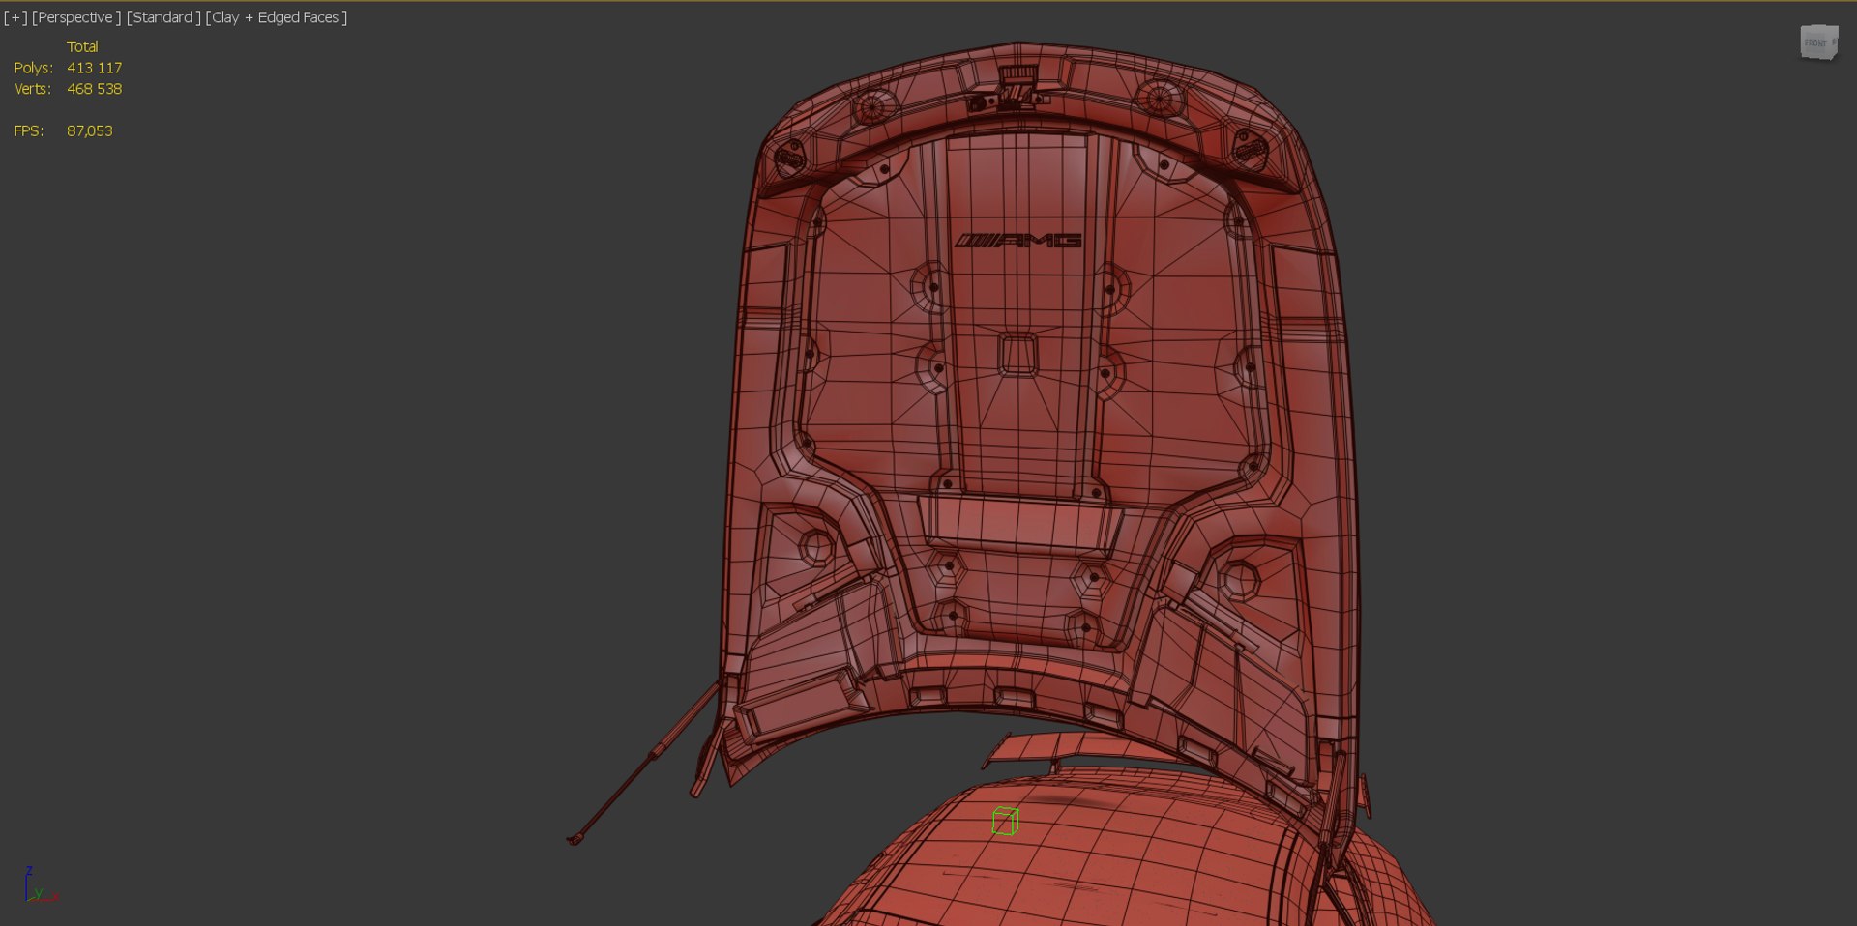Select the green wireframe box helper
Viewport: 1857px width, 926px height.
[x=1006, y=821]
